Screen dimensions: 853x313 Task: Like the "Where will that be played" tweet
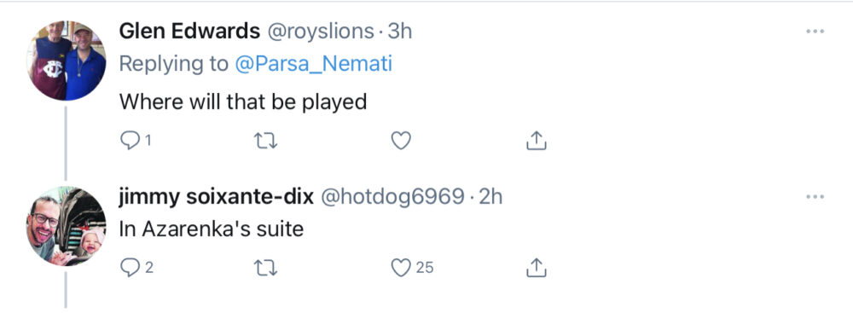401,141
